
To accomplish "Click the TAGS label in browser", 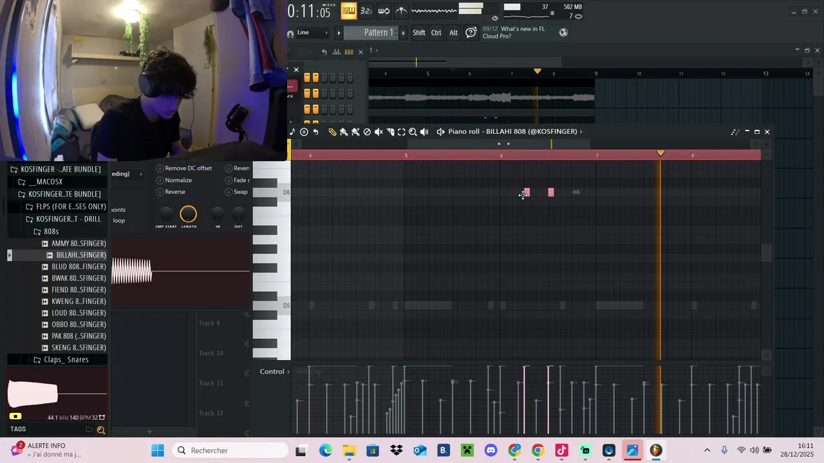I will click(18, 429).
